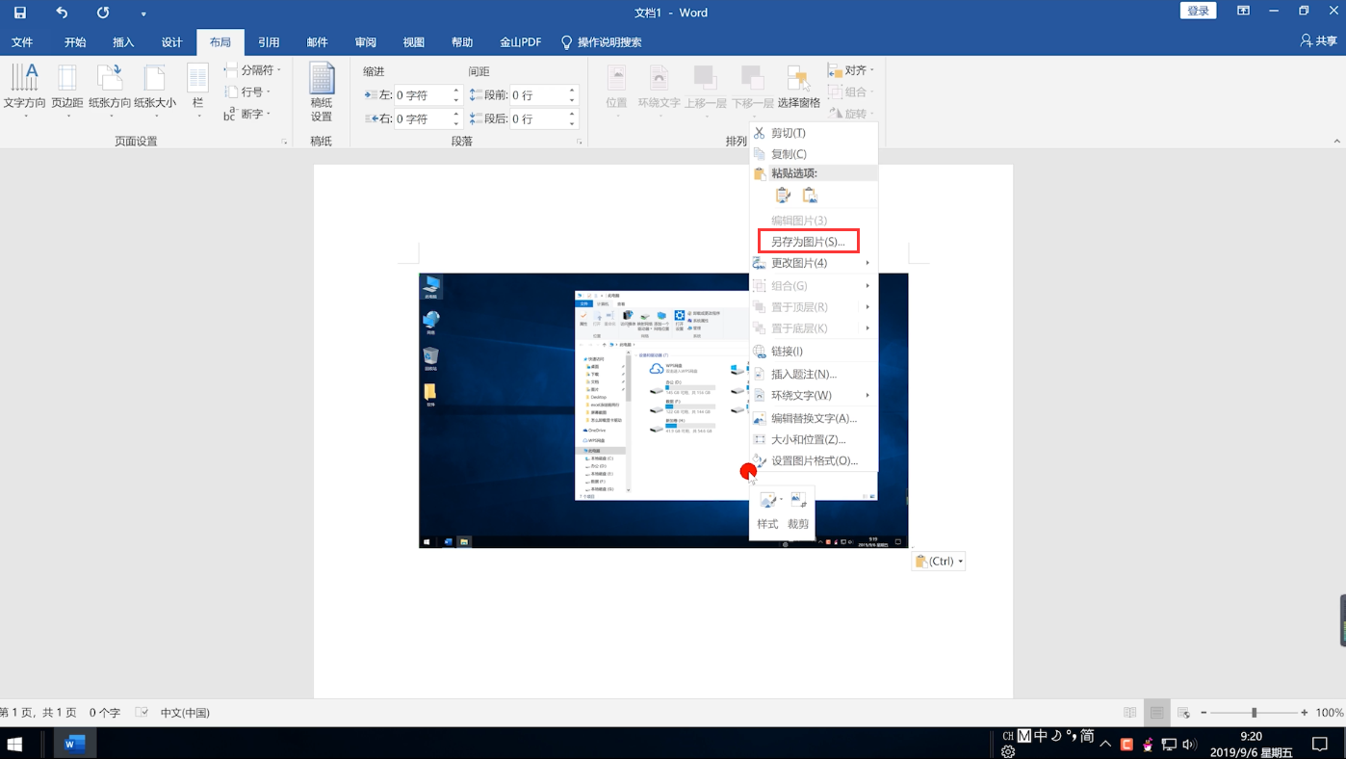
Task: Open the 选择窗格 selection pane
Action: 799,89
